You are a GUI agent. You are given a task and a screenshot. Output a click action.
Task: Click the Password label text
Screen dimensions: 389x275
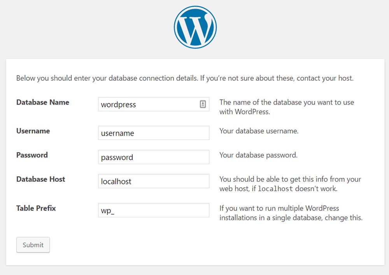tap(32, 155)
